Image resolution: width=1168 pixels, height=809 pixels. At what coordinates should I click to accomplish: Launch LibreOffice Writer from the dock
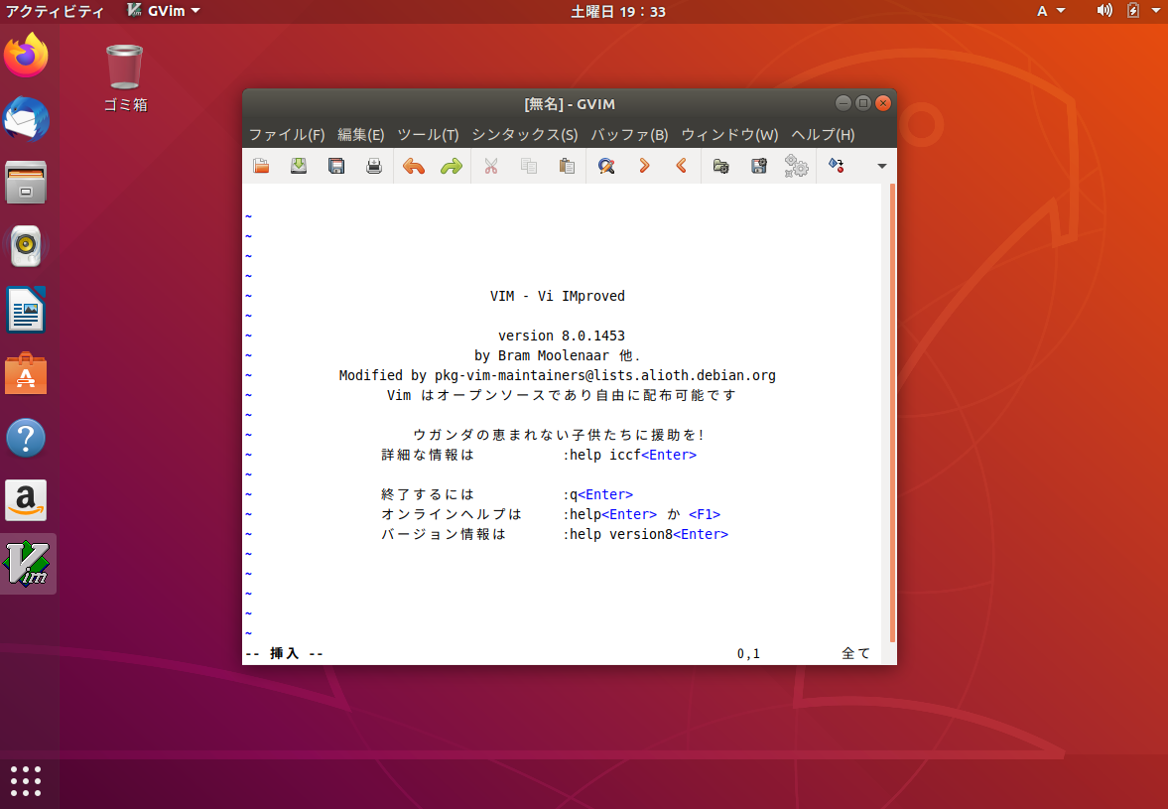pos(26,310)
